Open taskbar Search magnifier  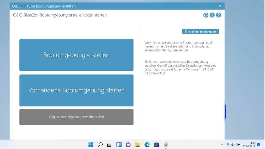[100, 145]
